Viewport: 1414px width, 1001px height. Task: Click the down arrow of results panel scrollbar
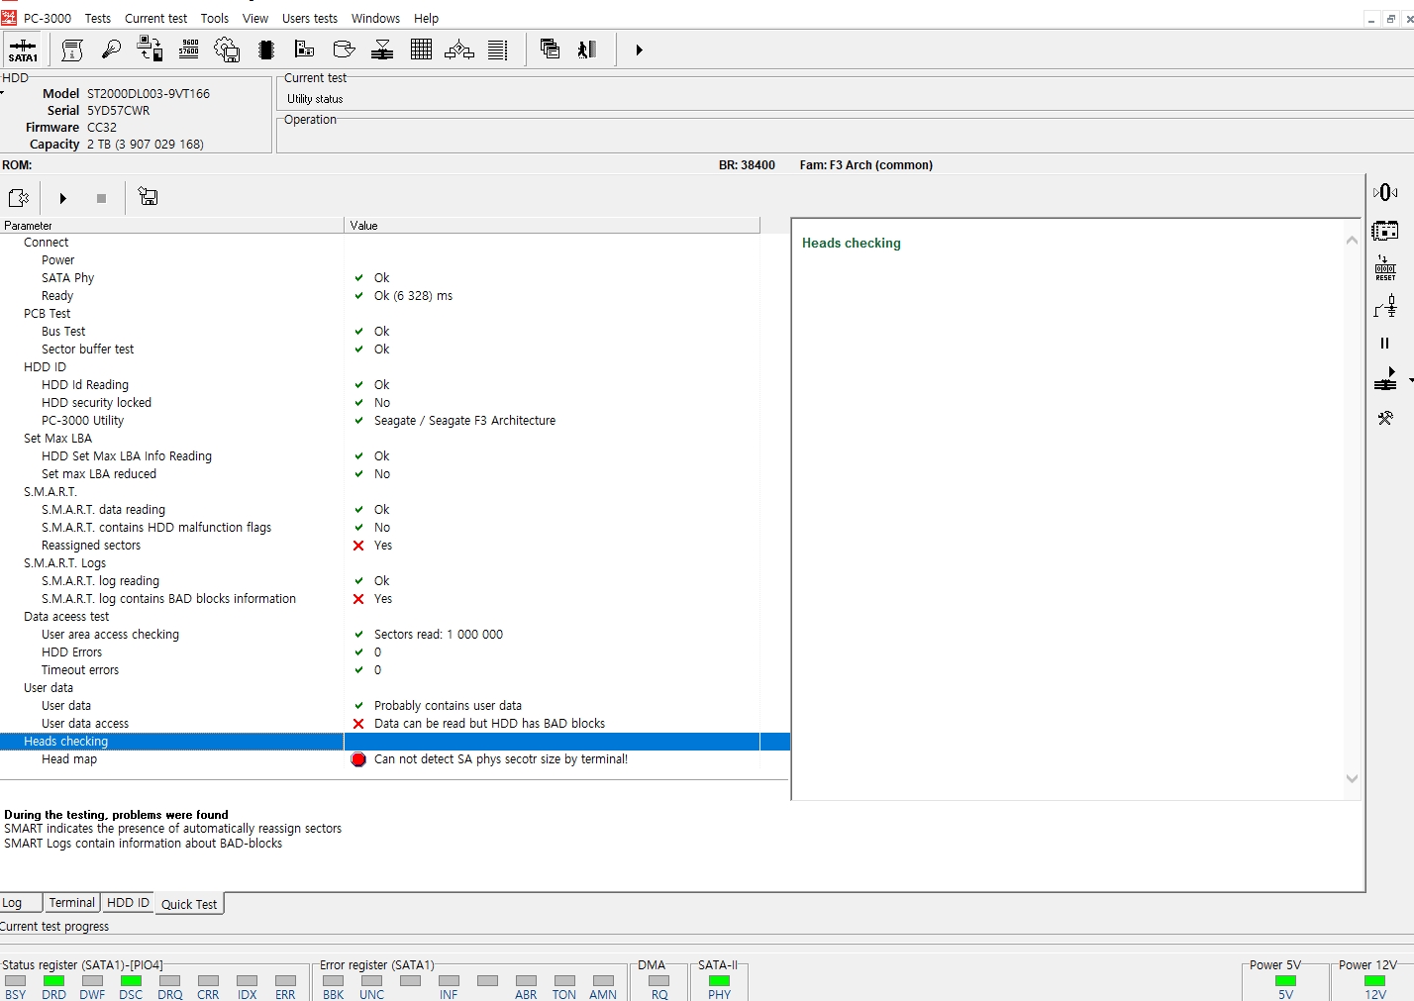(x=1352, y=778)
